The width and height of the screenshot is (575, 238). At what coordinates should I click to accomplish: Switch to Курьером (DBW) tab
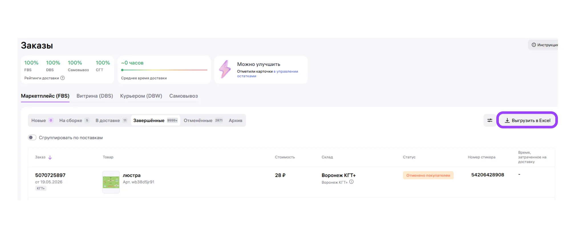click(141, 96)
